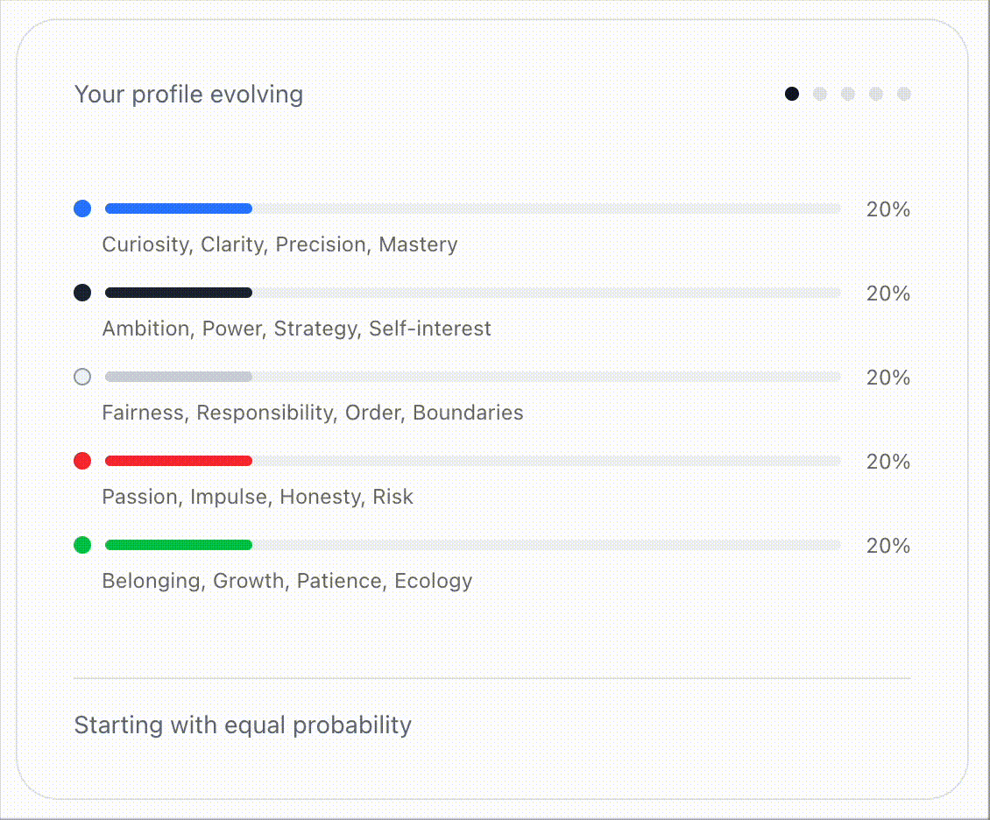The image size is (990, 820).
Task: Click the green Belonging progress bar
Action: pyautogui.click(x=473, y=545)
